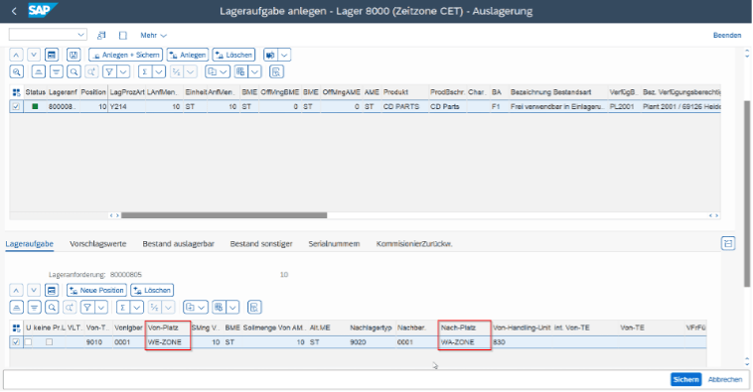Click the select-all icon of the upper table
This screenshot has width=753, height=392.
click(16, 92)
